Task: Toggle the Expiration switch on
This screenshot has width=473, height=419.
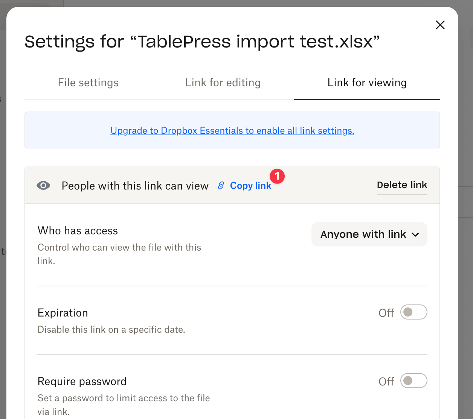Action: [413, 312]
